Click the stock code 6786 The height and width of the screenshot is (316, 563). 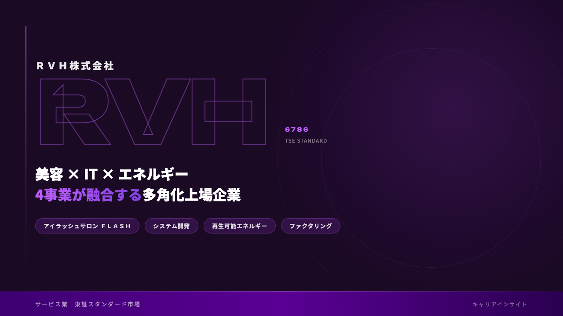click(297, 129)
